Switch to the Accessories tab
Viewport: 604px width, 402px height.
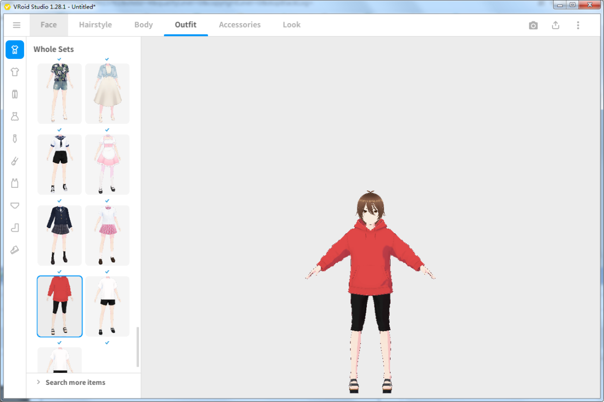[x=240, y=25]
